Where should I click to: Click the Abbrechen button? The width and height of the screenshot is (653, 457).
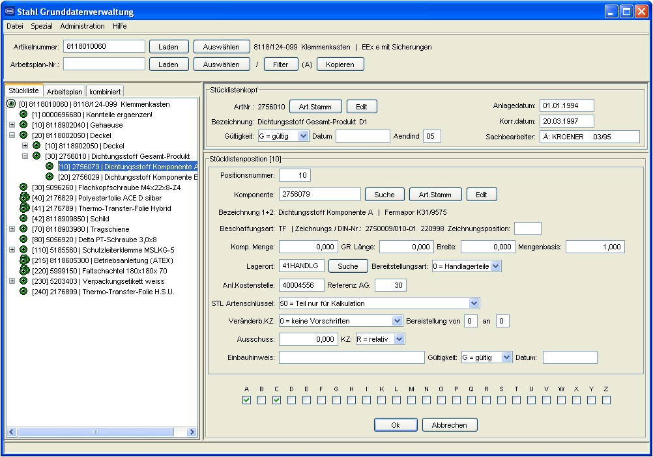click(450, 425)
